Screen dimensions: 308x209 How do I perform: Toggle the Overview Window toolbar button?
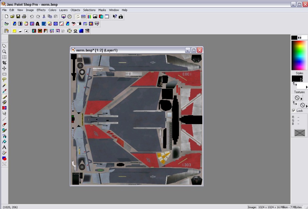[x=107, y=17]
